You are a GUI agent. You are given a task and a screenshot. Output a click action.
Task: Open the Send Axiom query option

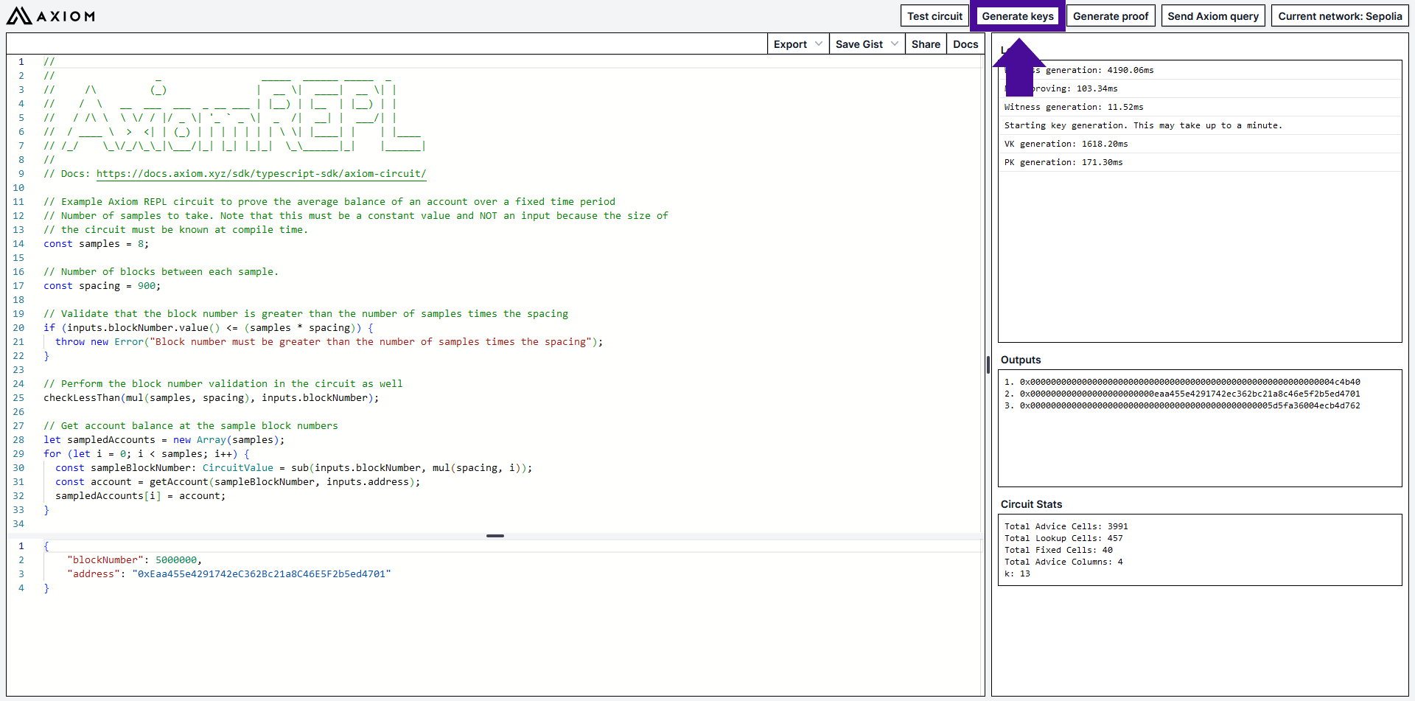[1212, 16]
